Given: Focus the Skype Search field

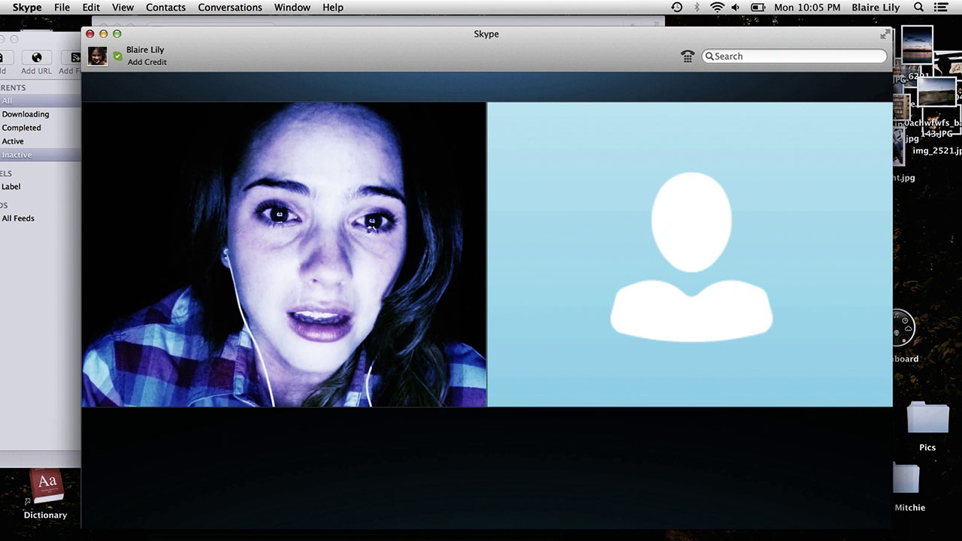Looking at the screenshot, I should pos(794,56).
